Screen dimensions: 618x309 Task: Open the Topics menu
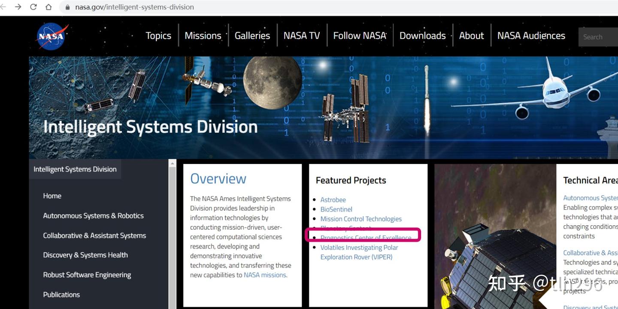pos(158,36)
